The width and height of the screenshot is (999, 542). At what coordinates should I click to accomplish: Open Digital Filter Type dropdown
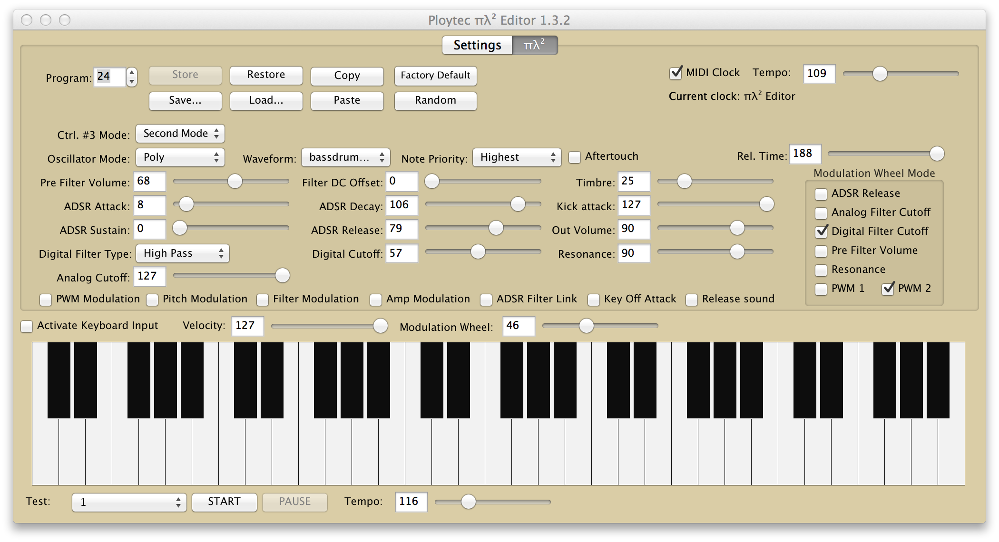pos(183,253)
